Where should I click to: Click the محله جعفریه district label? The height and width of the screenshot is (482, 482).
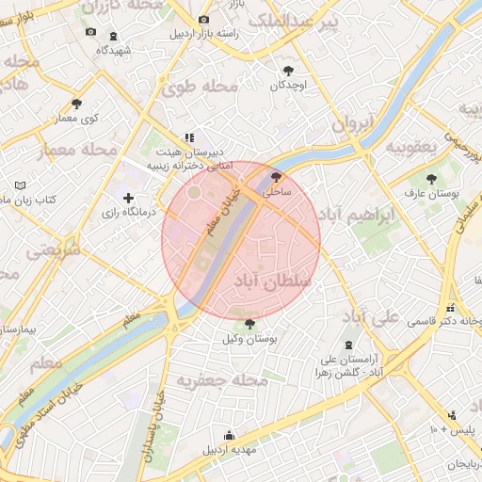pyautogui.click(x=222, y=380)
